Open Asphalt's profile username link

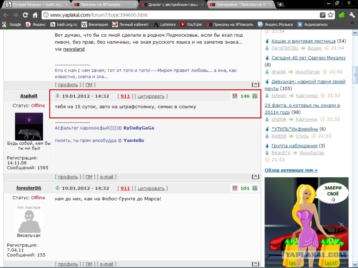29,96
